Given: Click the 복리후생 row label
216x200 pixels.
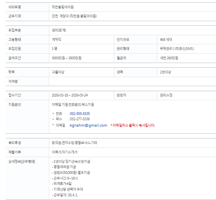Looking at the screenshot, I should (15, 143).
